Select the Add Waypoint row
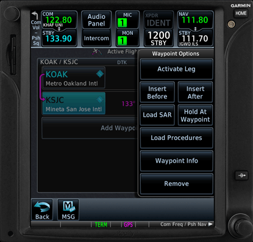 click(x=90, y=128)
